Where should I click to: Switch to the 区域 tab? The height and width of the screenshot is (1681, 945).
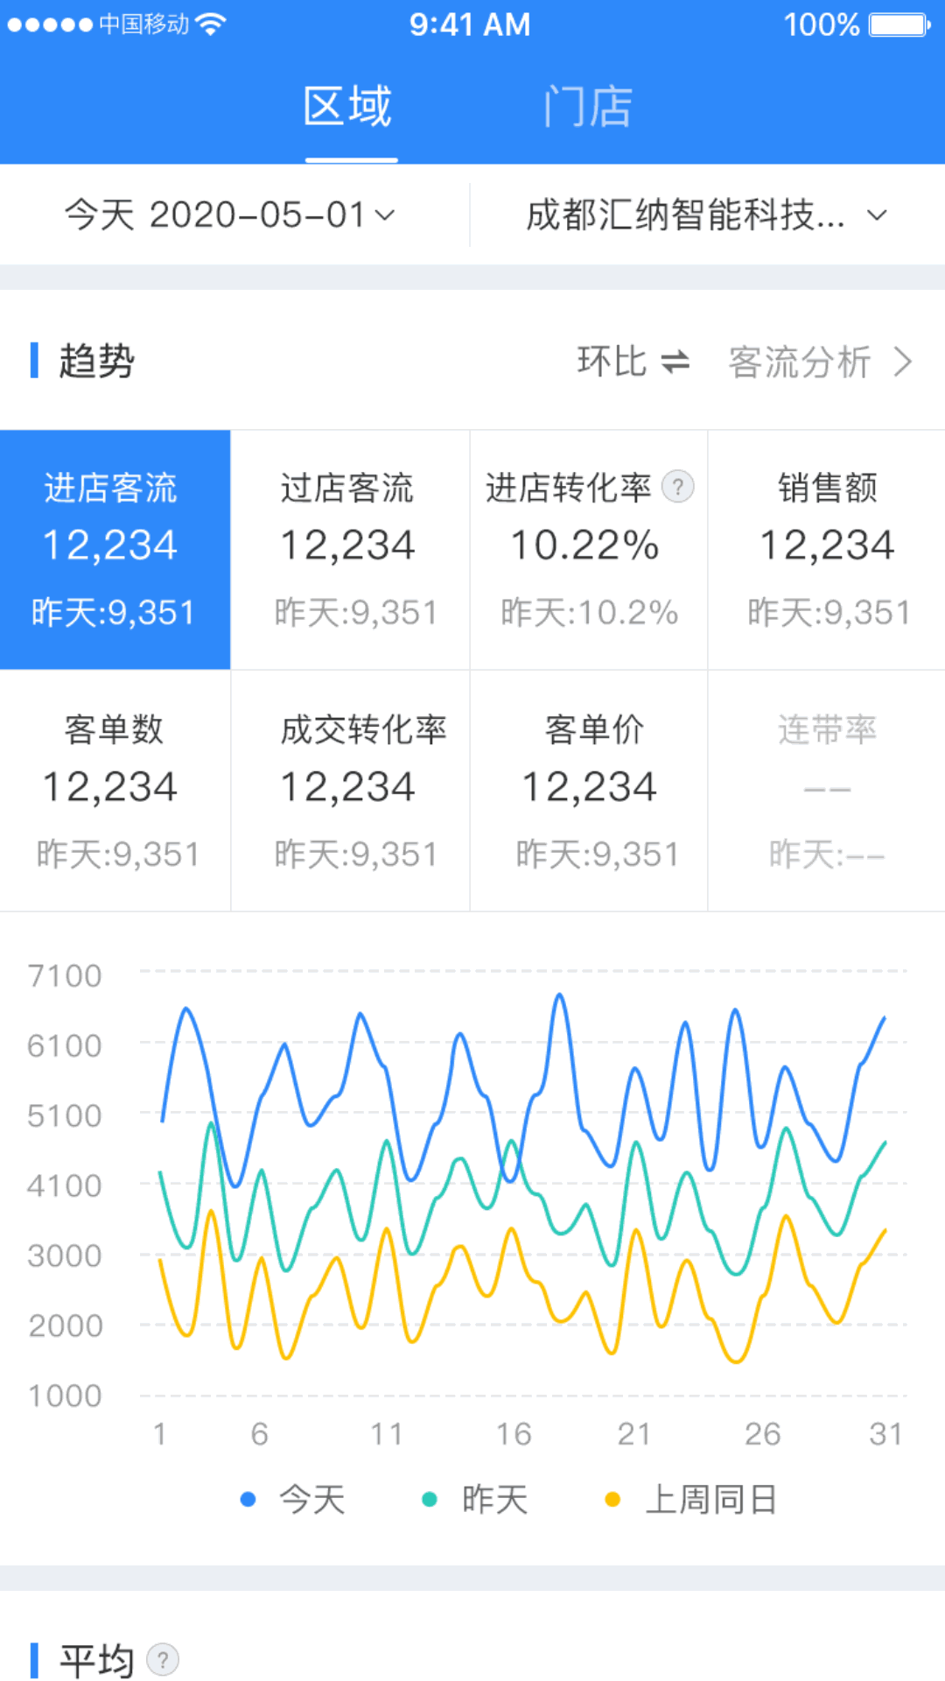coord(348,108)
